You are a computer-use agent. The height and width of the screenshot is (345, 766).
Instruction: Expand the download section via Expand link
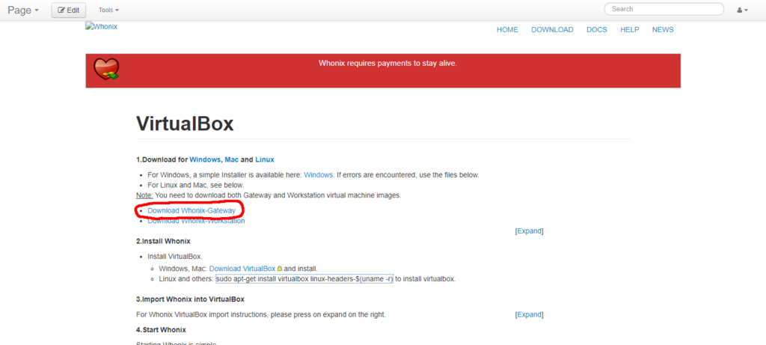click(529, 231)
